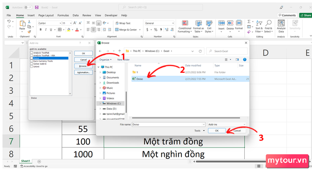The width and height of the screenshot is (312, 172).
Task: Click the Browse... button in Add-ins dialog
Action: click(x=83, y=66)
